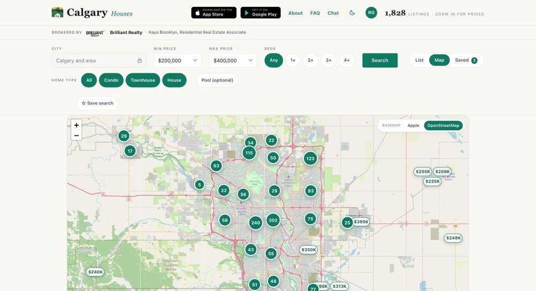The width and height of the screenshot is (536, 291).
Task: Switch basemap to Apple
Action: 413,126
